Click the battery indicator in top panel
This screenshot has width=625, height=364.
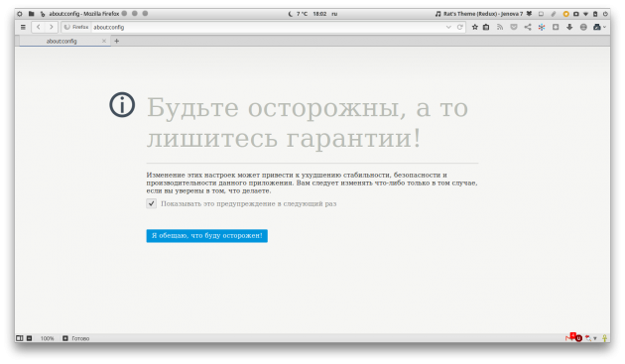point(595,14)
